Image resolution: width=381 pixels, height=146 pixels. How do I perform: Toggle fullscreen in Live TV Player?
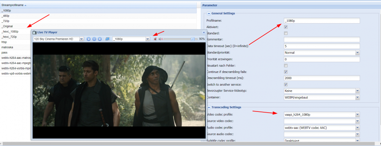click(107, 39)
